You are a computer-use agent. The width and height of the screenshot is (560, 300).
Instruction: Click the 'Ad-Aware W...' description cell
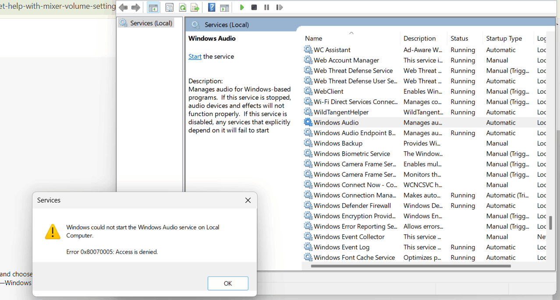[423, 50]
